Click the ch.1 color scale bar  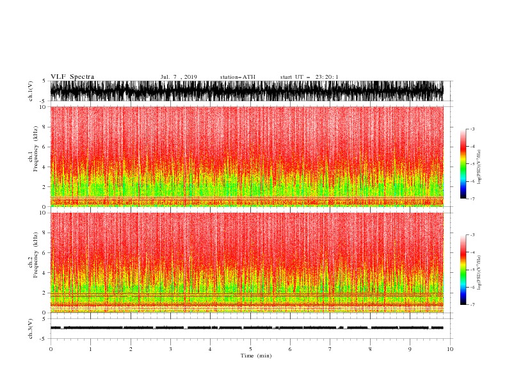pyautogui.click(x=463, y=164)
